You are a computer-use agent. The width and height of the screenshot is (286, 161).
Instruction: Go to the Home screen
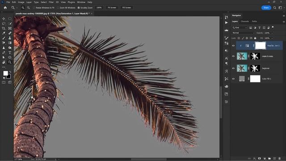pyautogui.click(x=5, y=8)
